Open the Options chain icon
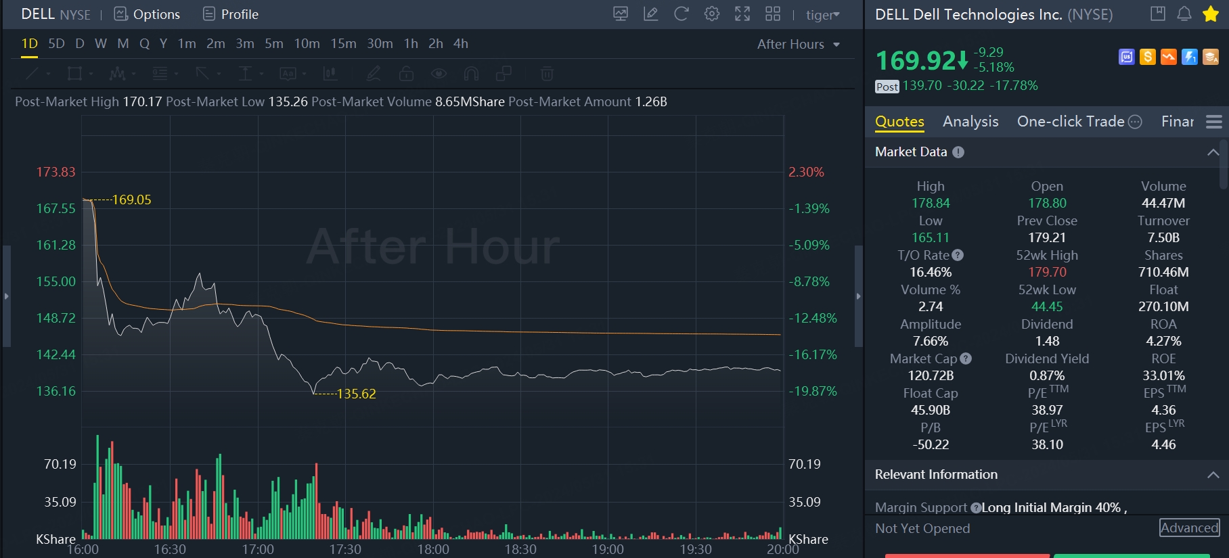This screenshot has height=558, width=1229. coord(121,14)
